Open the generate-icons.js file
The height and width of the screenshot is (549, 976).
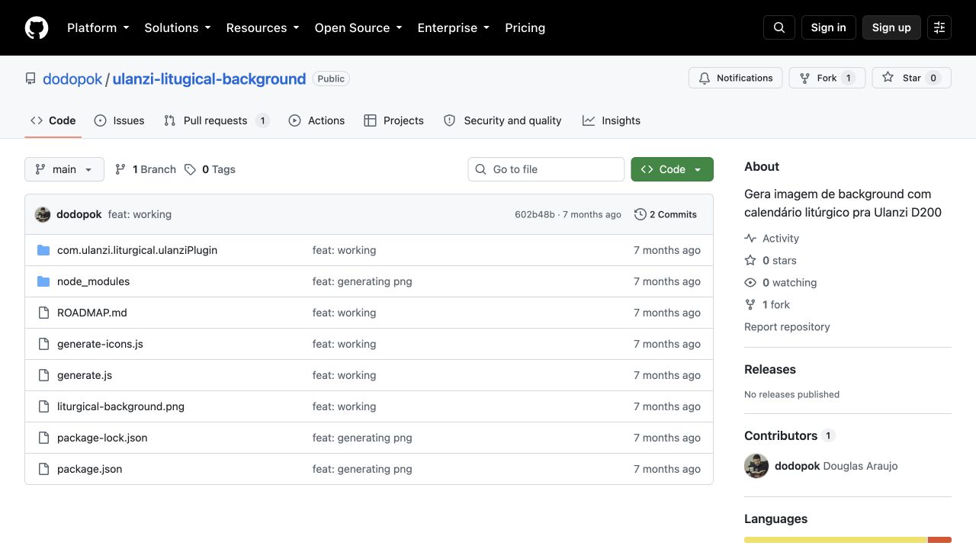coord(100,344)
